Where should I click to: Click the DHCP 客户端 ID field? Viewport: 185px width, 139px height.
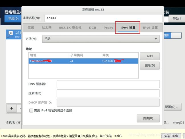point(108,103)
